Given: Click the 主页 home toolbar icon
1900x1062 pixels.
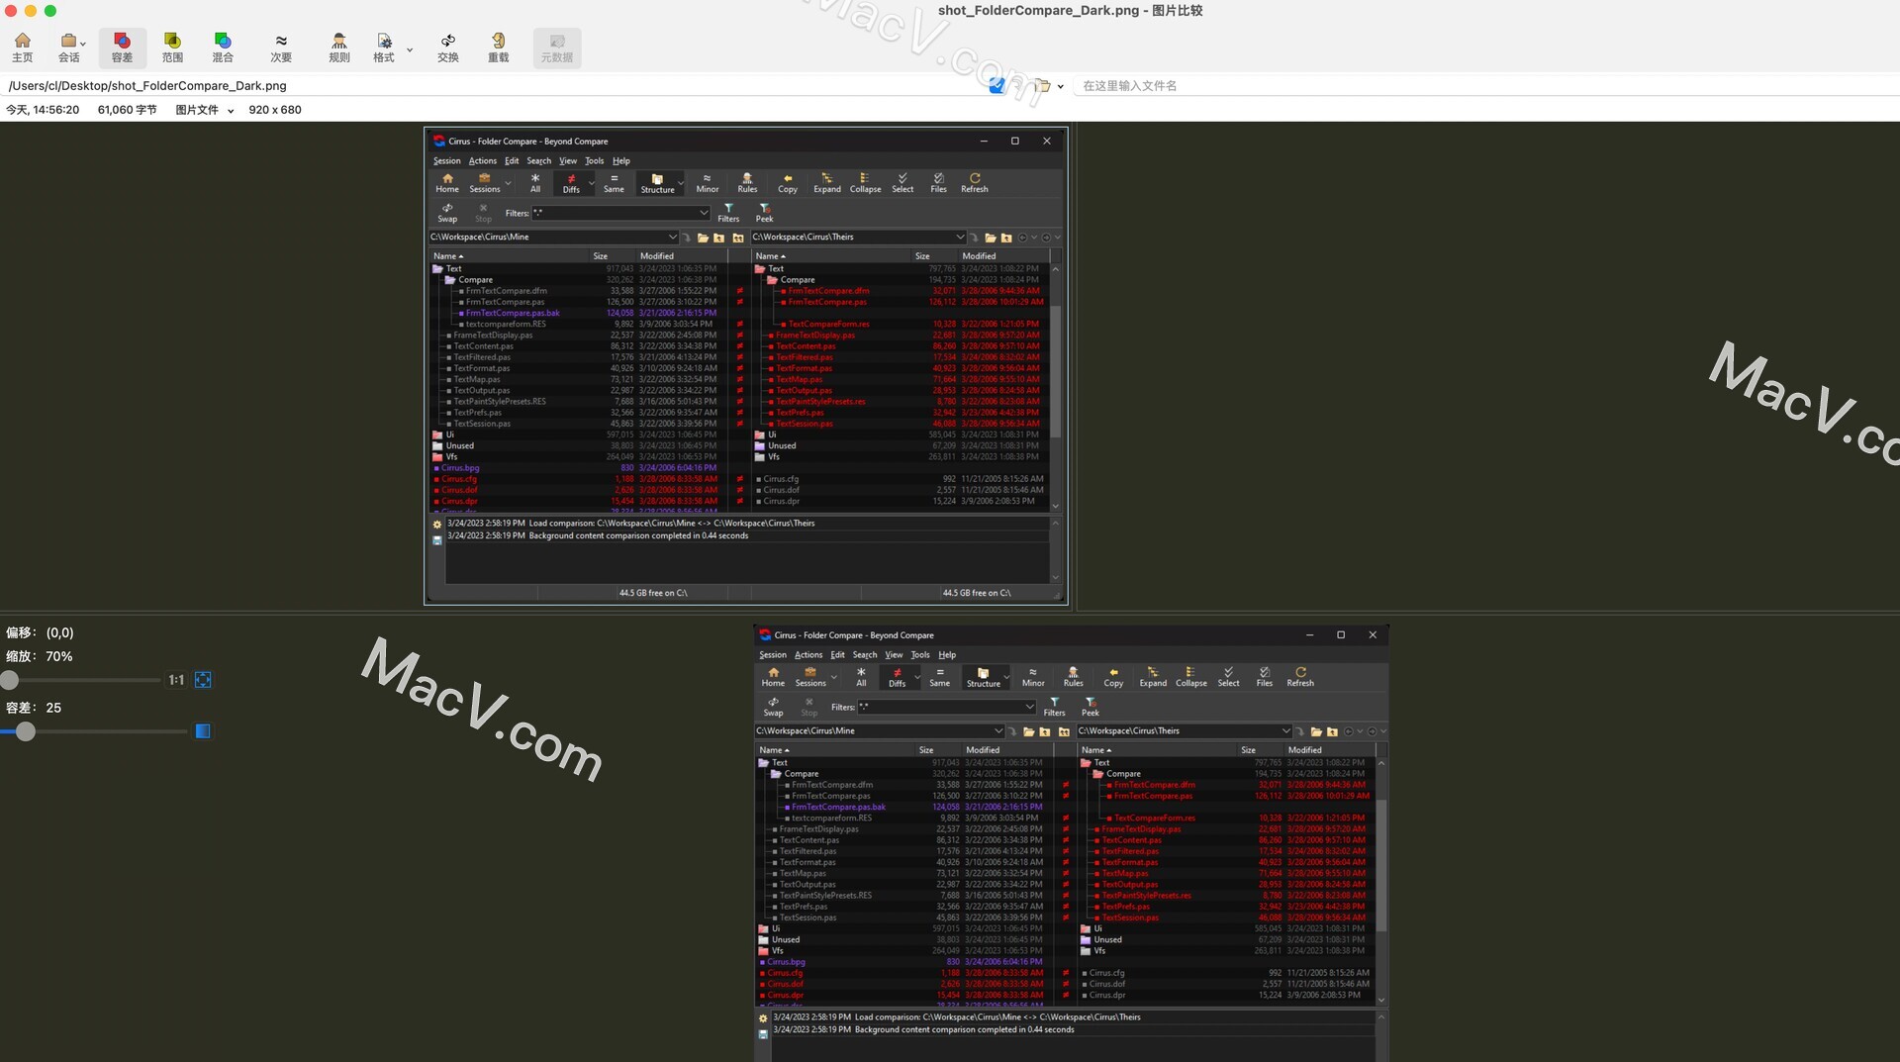Looking at the screenshot, I should tap(22, 47).
